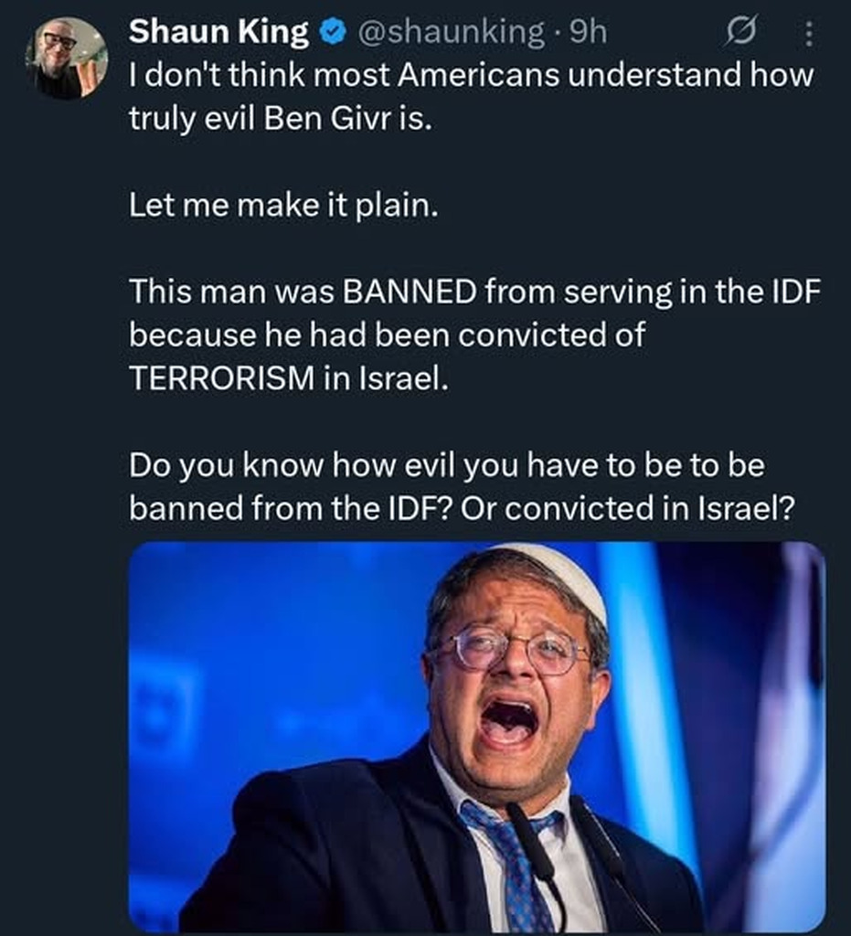This screenshot has width=851, height=936.
Task: Click the blue verified badge
Action: [332, 33]
